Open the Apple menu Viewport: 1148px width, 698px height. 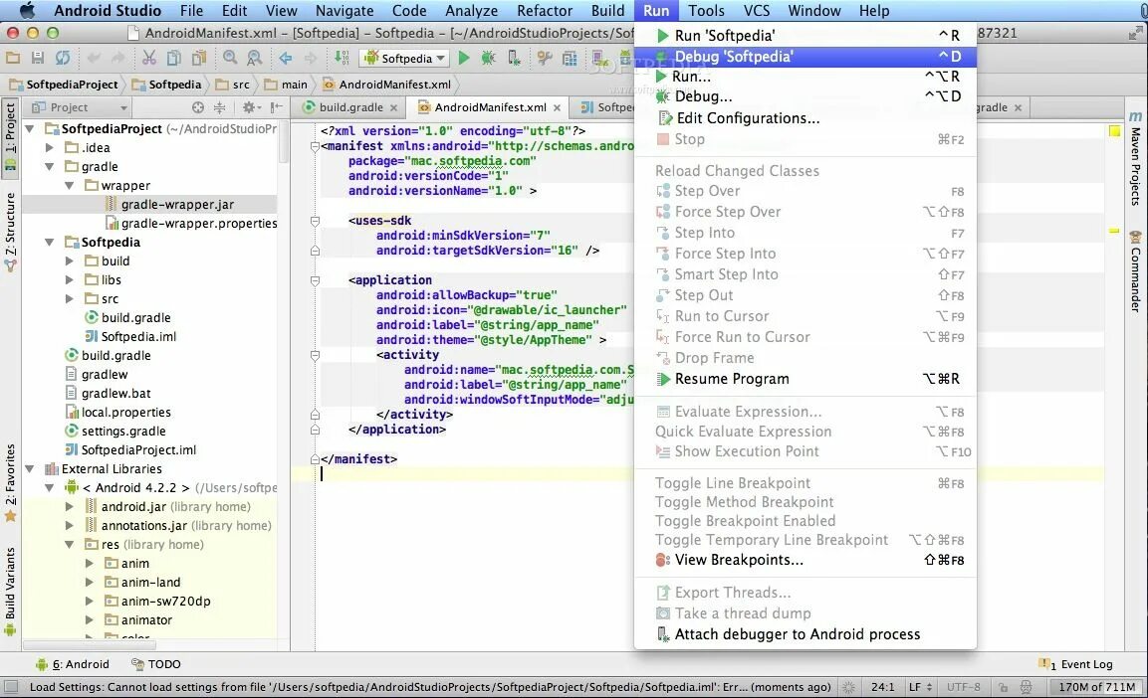(x=27, y=10)
